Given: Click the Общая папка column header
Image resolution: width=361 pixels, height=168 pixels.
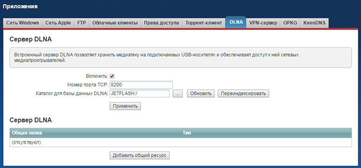Looking at the screenshot, I should point(27,133).
